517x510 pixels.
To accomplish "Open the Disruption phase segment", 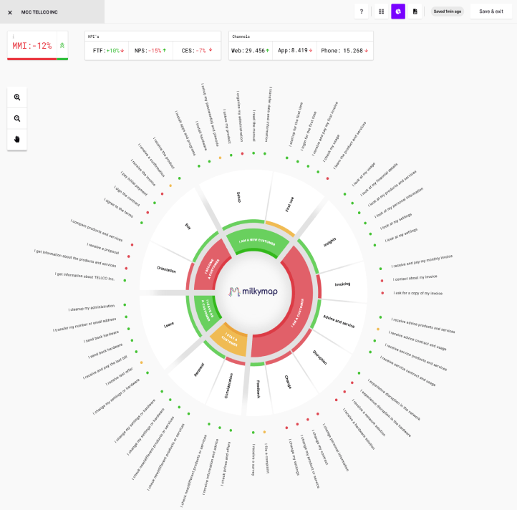I will click(x=319, y=357).
